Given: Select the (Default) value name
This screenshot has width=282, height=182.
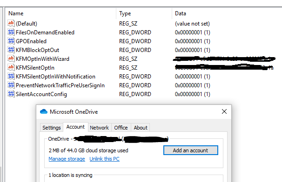Looking at the screenshot, I should [27, 24].
